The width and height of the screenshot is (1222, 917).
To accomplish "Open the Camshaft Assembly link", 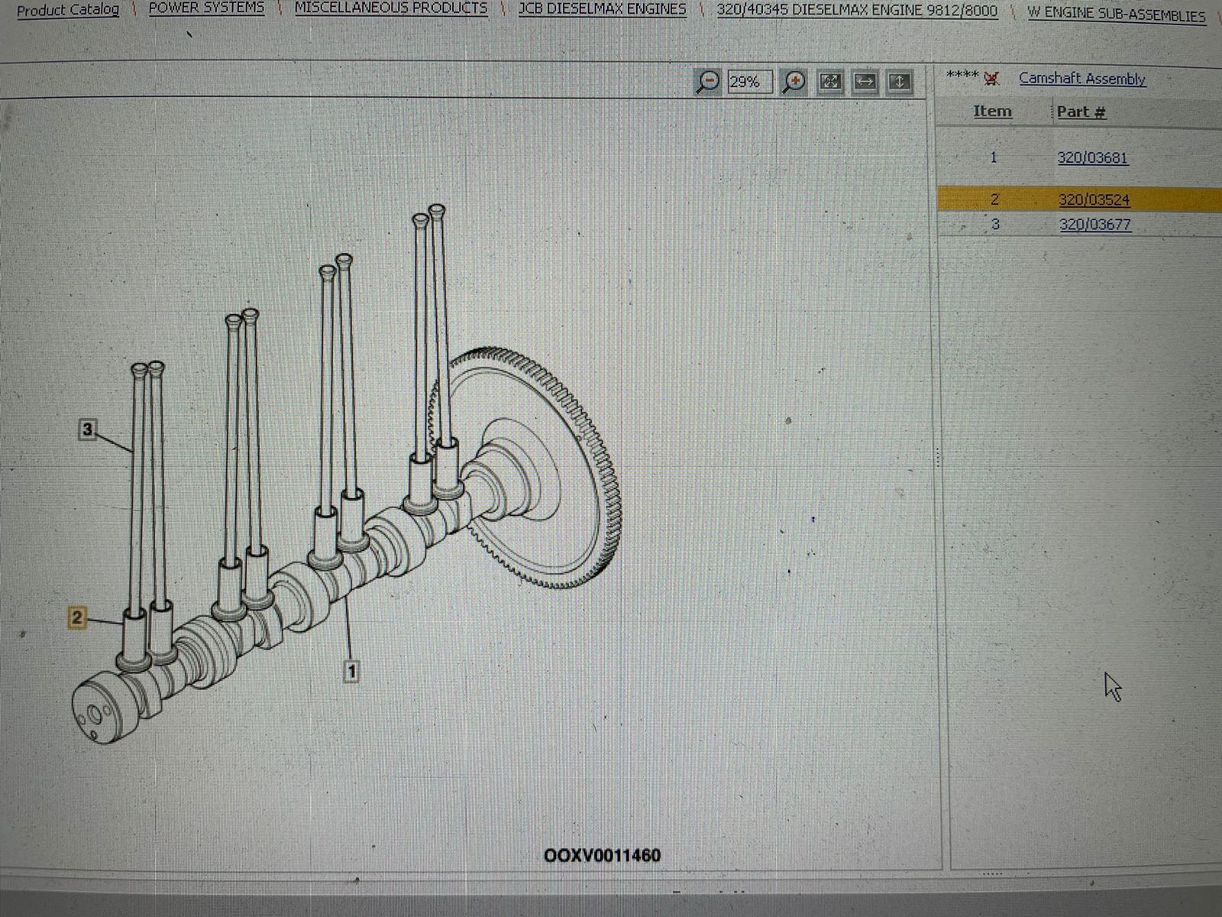I will click(x=1081, y=79).
